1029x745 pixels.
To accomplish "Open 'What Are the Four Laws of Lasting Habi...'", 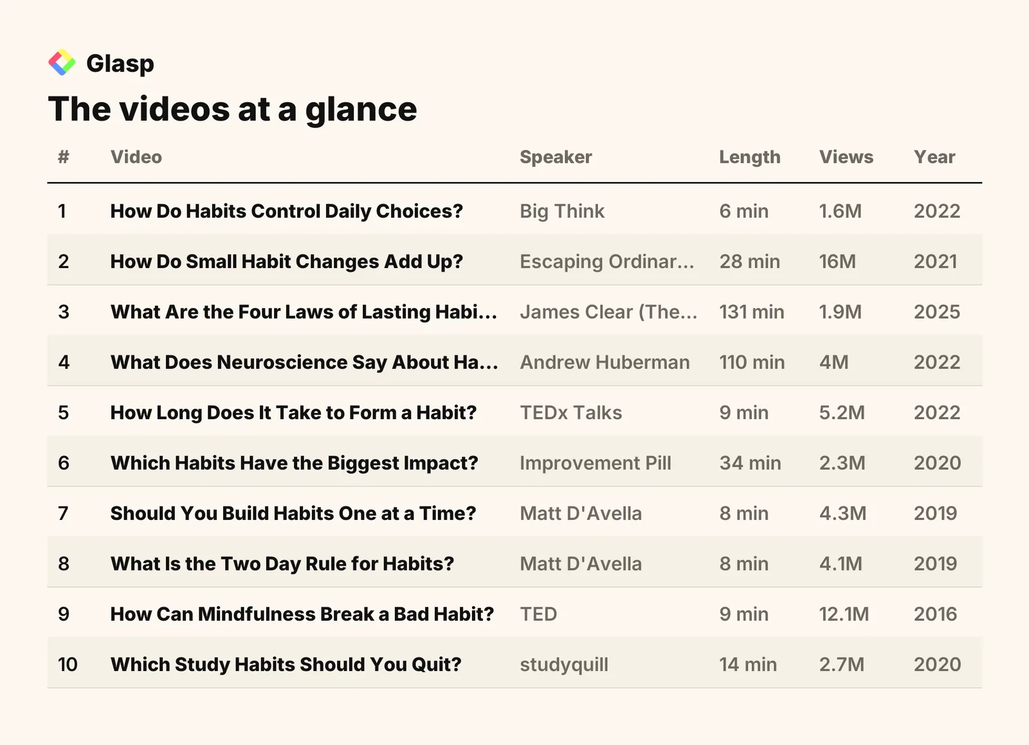I will tap(304, 312).
